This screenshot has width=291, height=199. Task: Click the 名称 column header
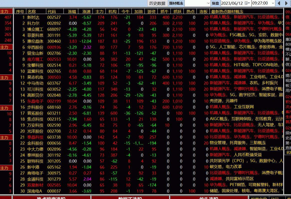(36, 11)
